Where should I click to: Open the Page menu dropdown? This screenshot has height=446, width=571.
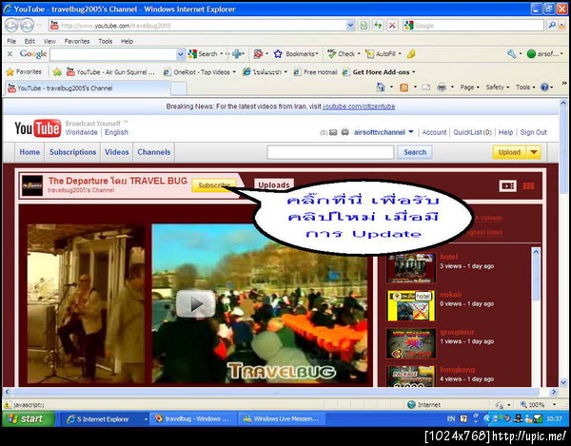[469, 87]
